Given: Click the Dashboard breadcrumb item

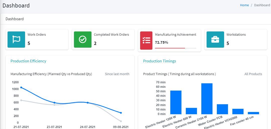Looking at the screenshot, I should 262,5.
